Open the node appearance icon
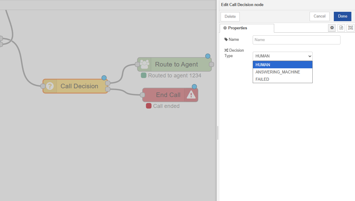Image resolution: width=355 pixels, height=201 pixels. pyautogui.click(x=350, y=28)
